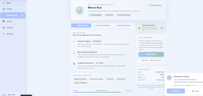Toggle the Selective Discovery switch

tap(162, 28)
